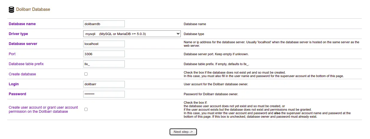370x139 pixels.
Task: Tick the Create database checkbox
Action: pyautogui.click(x=86, y=74)
